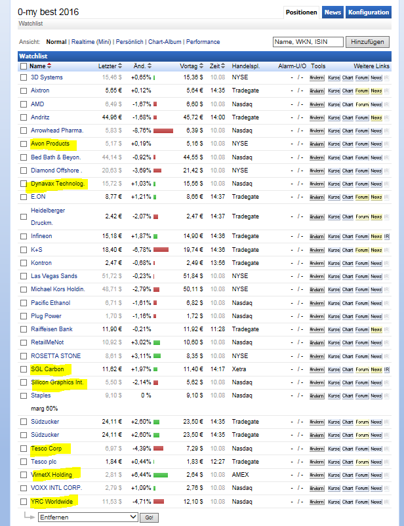404x526 pixels.
Task: Check the Infineon checkbox
Action: click(x=24, y=237)
